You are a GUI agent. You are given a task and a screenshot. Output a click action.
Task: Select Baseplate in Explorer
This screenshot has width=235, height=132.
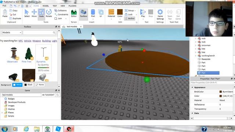(x=206, y=59)
